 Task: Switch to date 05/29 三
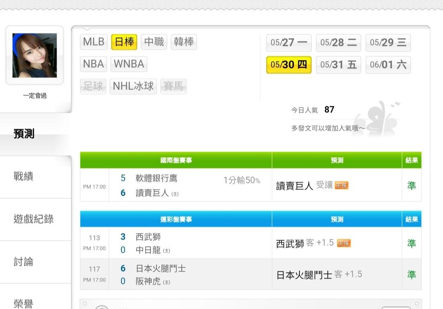(388, 43)
